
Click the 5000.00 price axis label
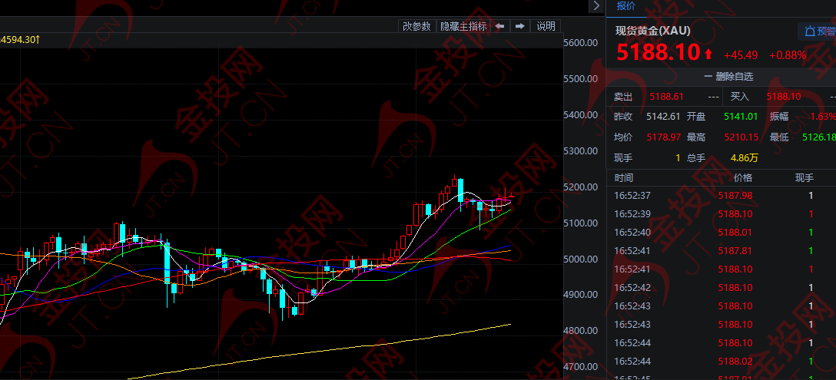(x=581, y=259)
